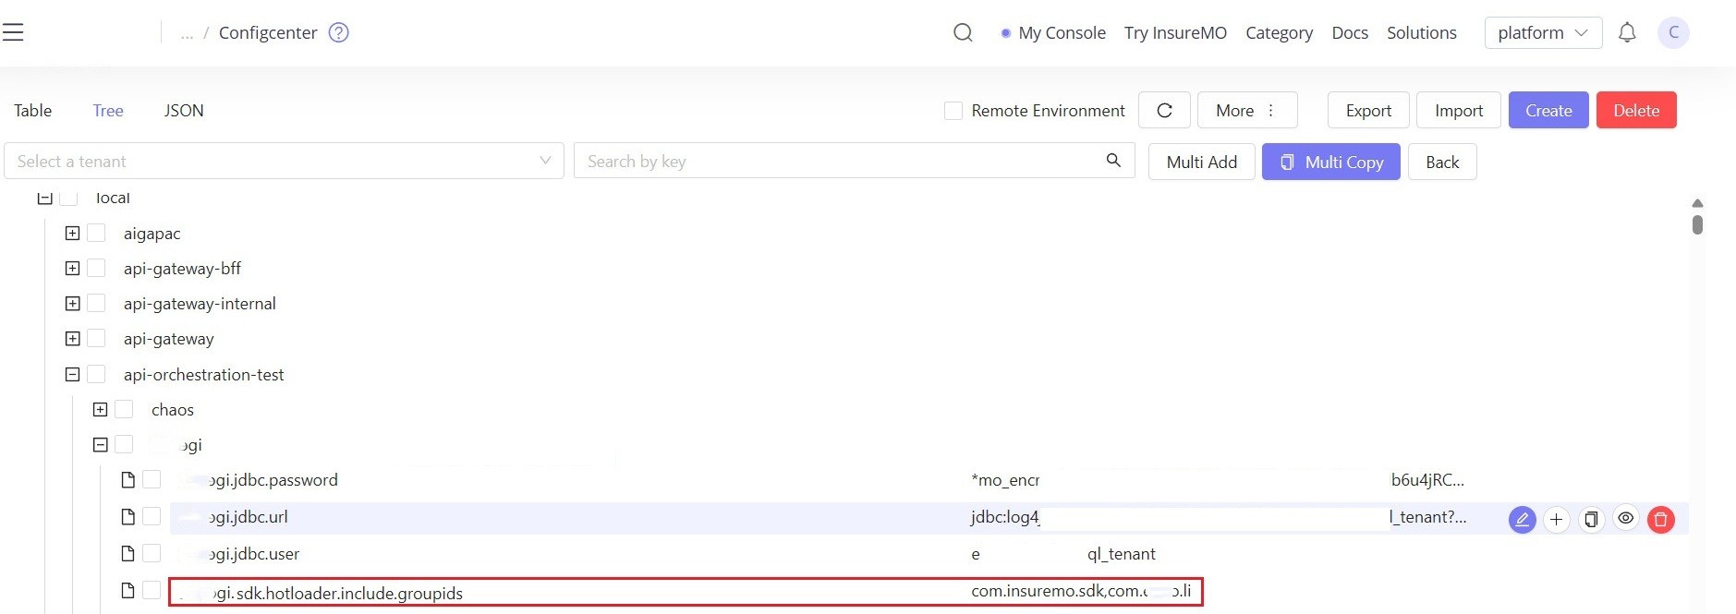The image size is (1736, 614).
Task: Click the breadcrumb ellipsis
Action: pos(187,33)
